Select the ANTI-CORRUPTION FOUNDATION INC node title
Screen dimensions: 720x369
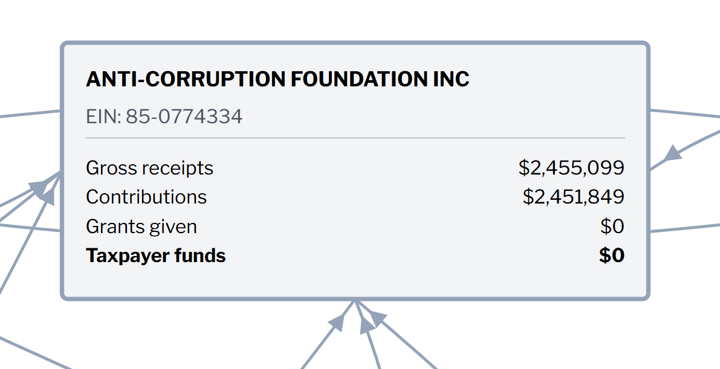coord(277,79)
